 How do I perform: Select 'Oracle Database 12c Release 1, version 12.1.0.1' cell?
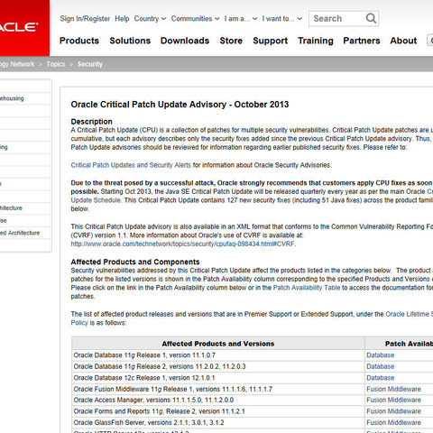coord(218,378)
